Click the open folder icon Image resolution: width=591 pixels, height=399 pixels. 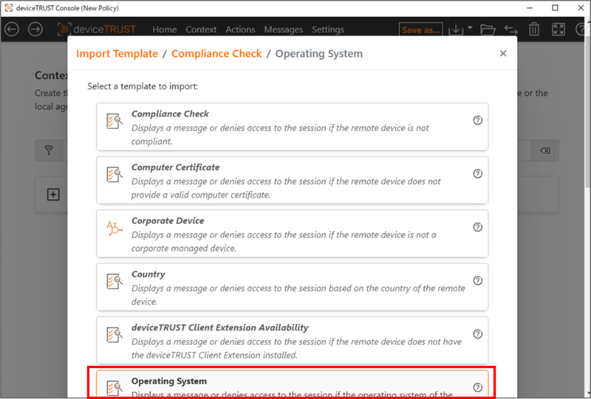(488, 30)
